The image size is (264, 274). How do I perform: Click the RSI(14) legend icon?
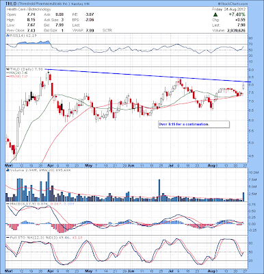coord(8,36)
